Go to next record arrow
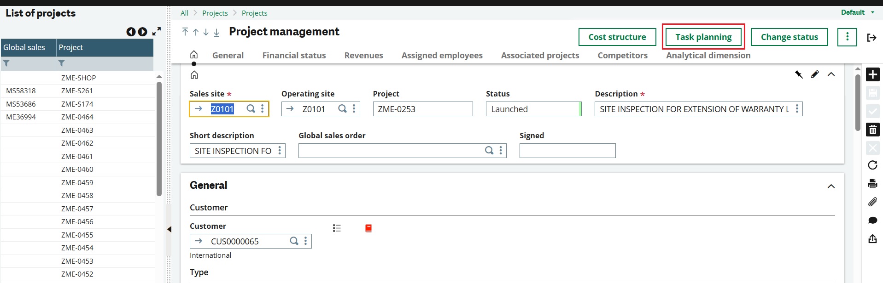The height and width of the screenshot is (283, 883). coord(206,32)
